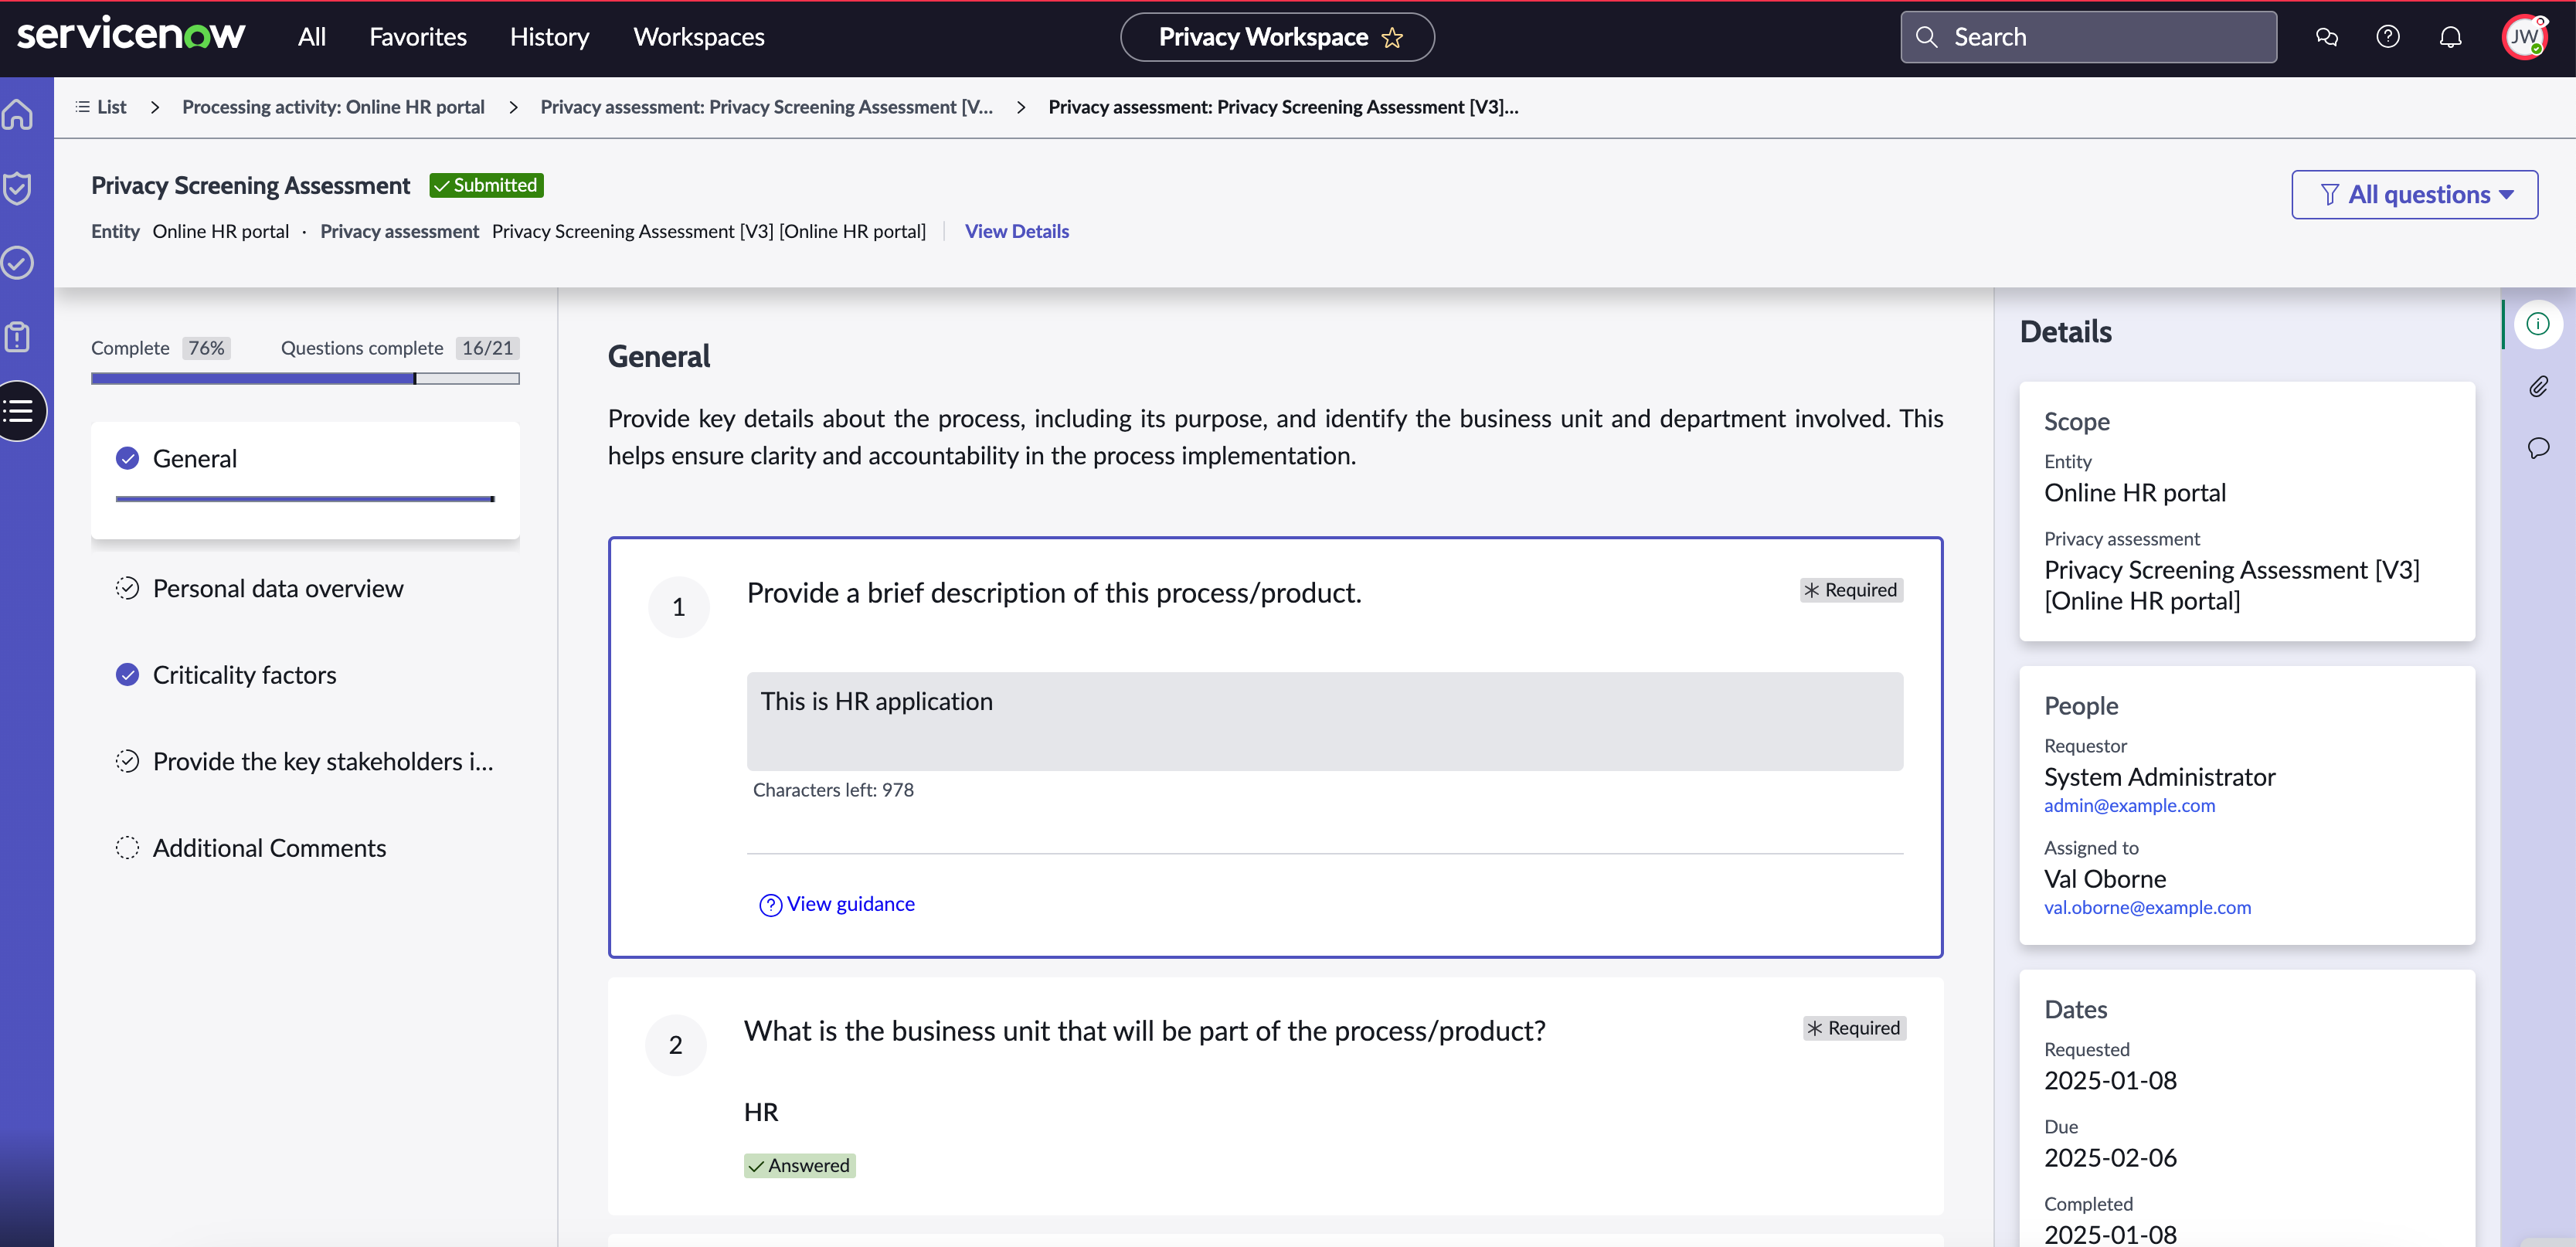Click the View Details link
Screen dimensions: 2576x1247
1016,231
